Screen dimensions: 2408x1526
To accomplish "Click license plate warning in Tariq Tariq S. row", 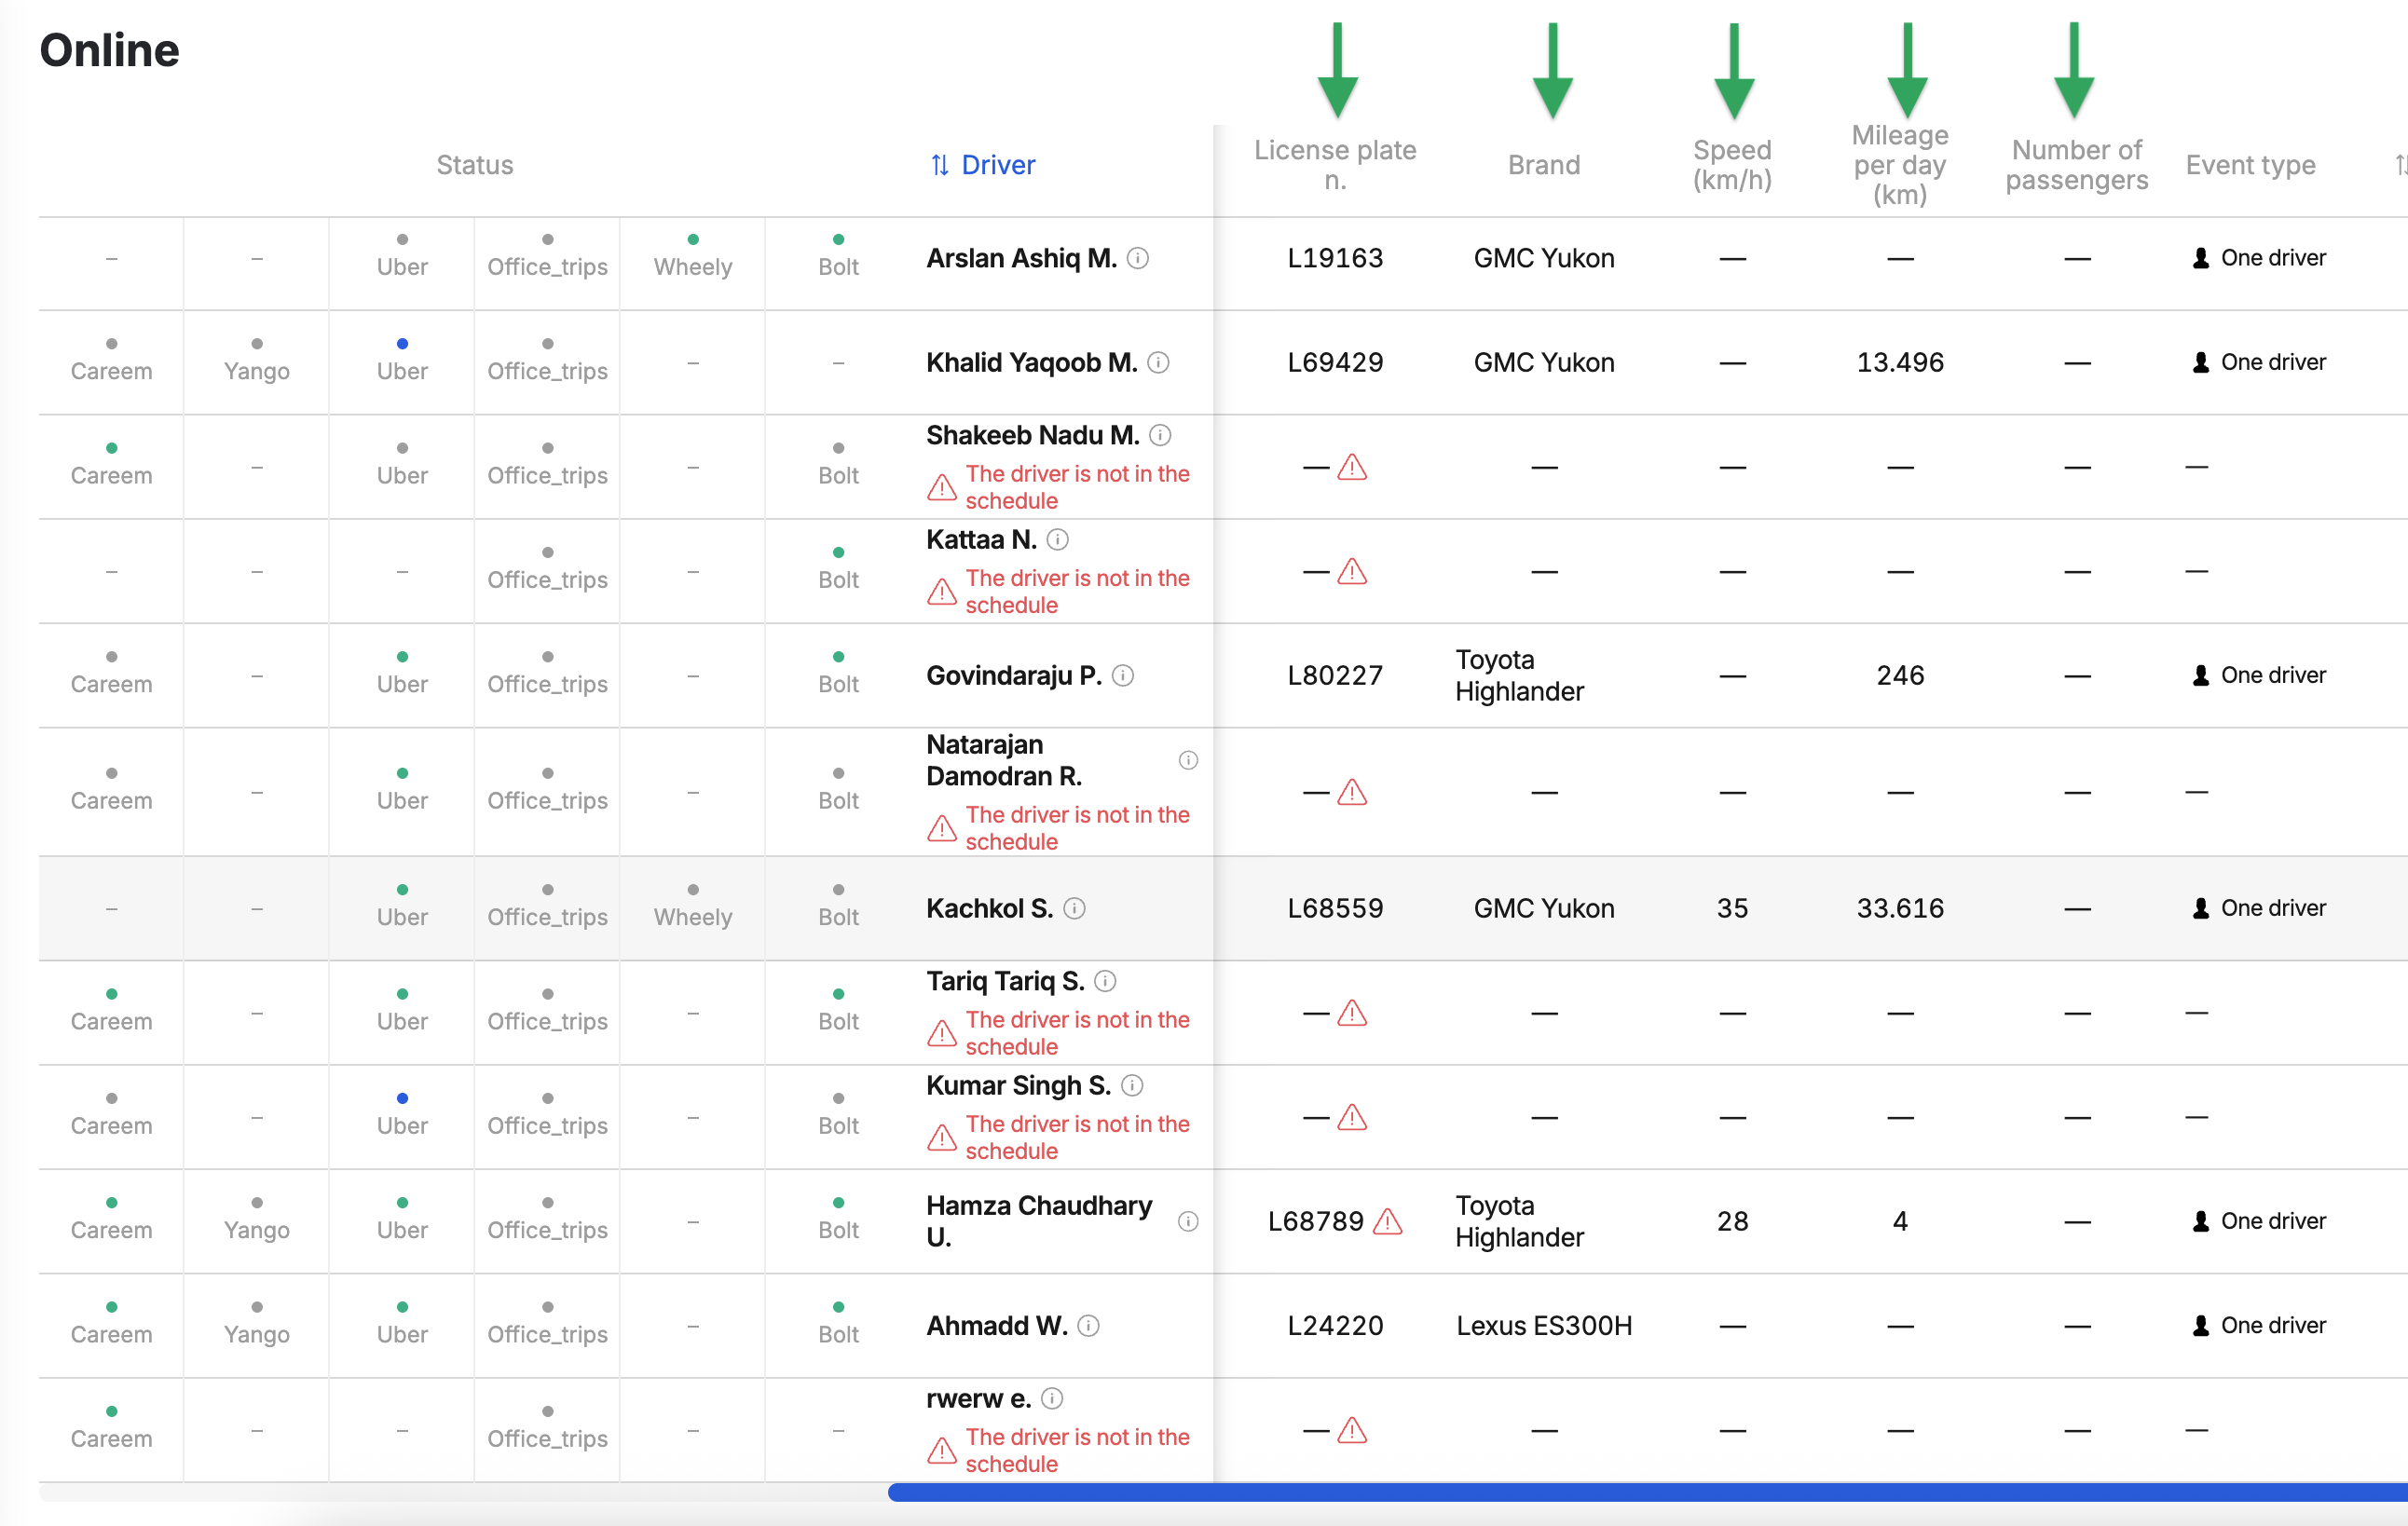I will [1352, 1013].
